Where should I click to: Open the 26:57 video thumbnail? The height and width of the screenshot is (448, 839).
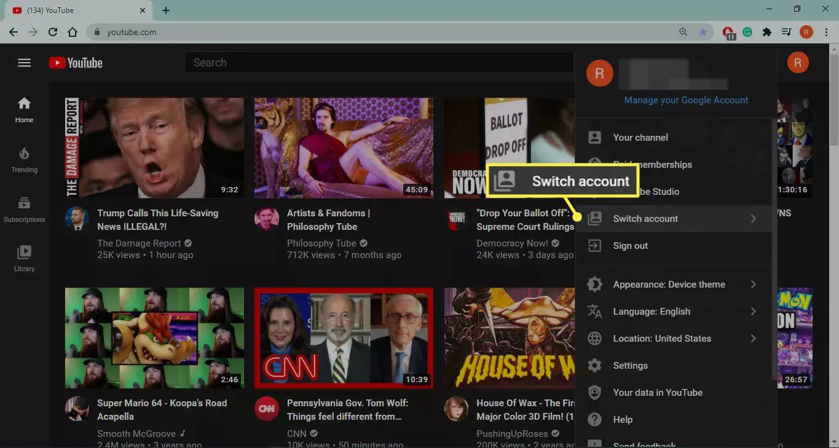[x=795, y=338]
